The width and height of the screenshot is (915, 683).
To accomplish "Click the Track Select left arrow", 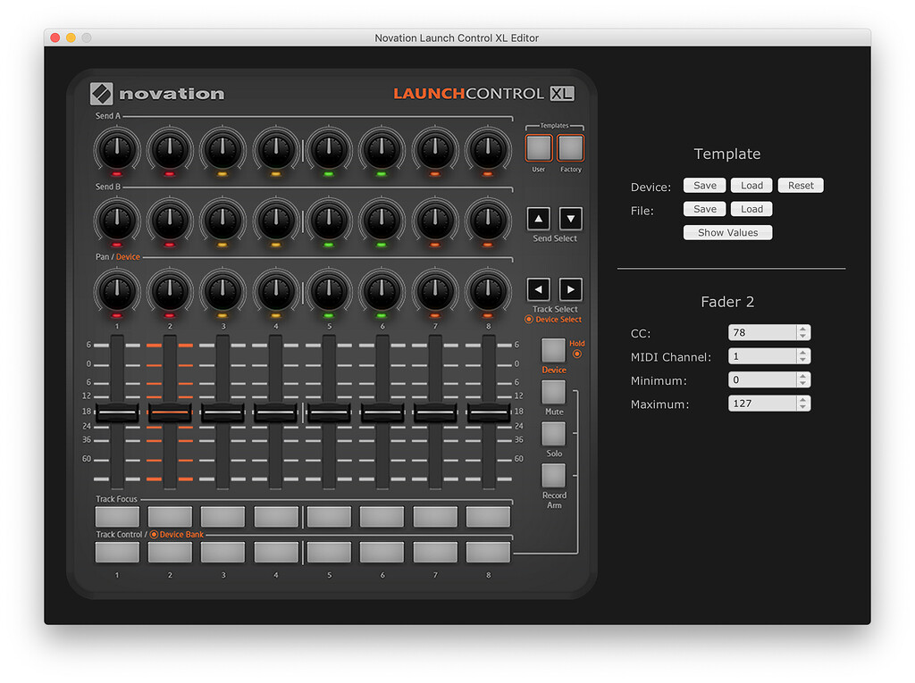I will click(x=538, y=289).
